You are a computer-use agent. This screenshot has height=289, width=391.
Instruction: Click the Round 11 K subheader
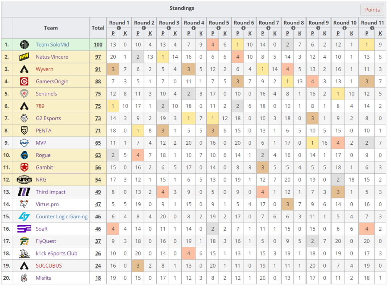pyautogui.click(x=380, y=34)
